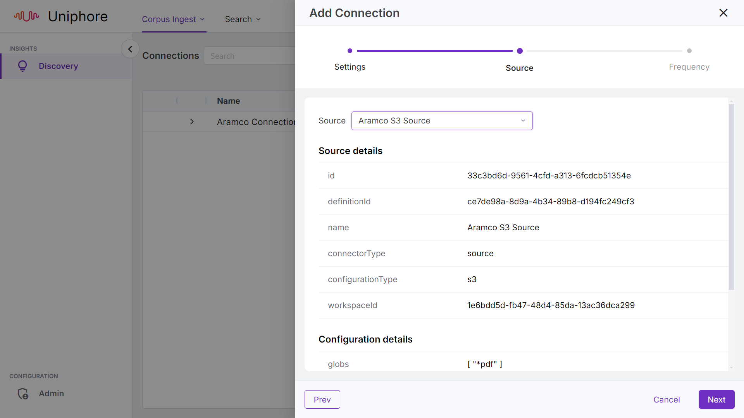The width and height of the screenshot is (744, 418).
Task: Click the Next button
Action: coord(716,399)
